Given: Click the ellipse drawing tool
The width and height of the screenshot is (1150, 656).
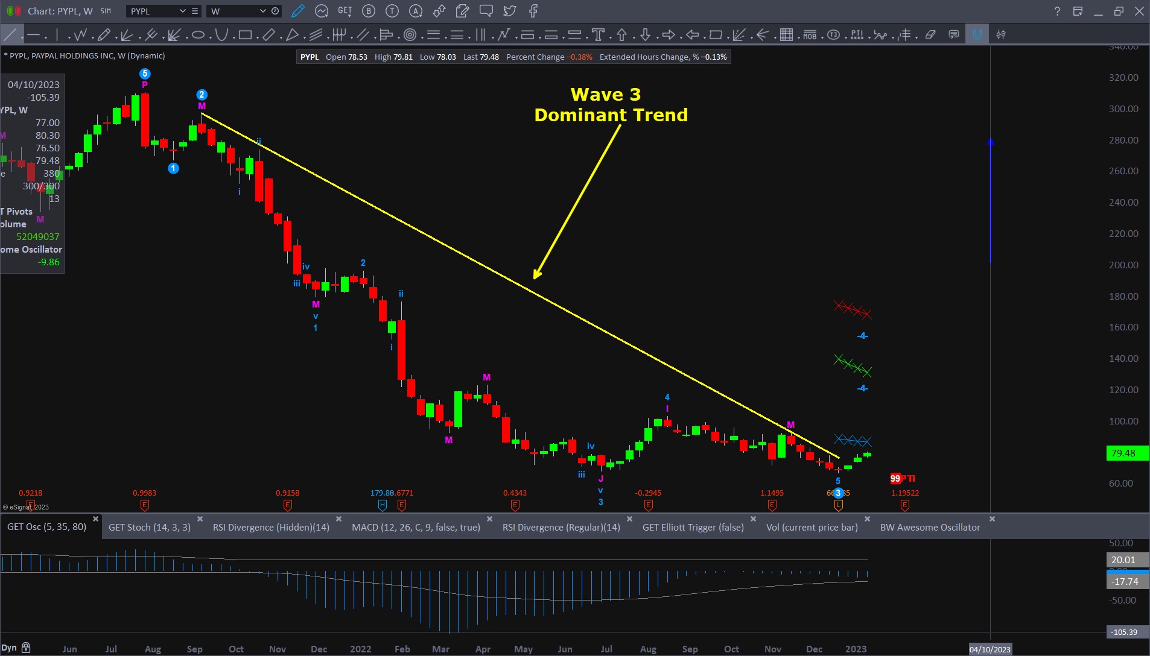Looking at the screenshot, I should (x=198, y=35).
